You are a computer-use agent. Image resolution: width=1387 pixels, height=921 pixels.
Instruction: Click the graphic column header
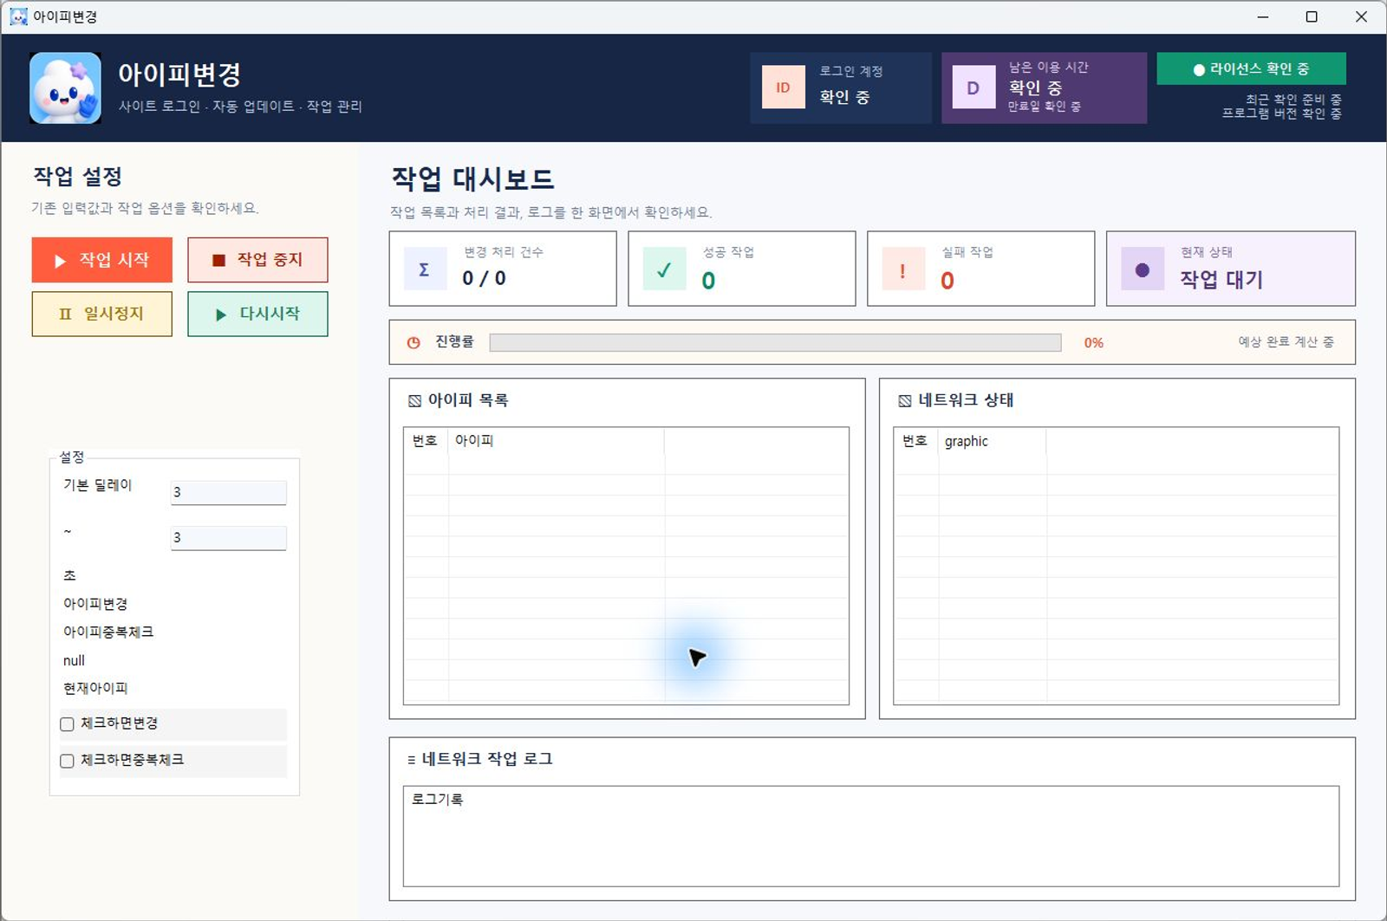pyautogui.click(x=992, y=441)
